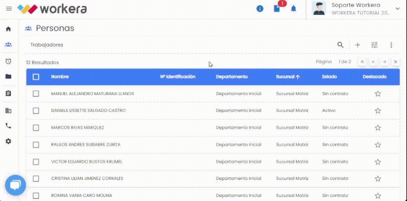Add a new worker with plus icon
The image size is (407, 201).
click(x=358, y=45)
